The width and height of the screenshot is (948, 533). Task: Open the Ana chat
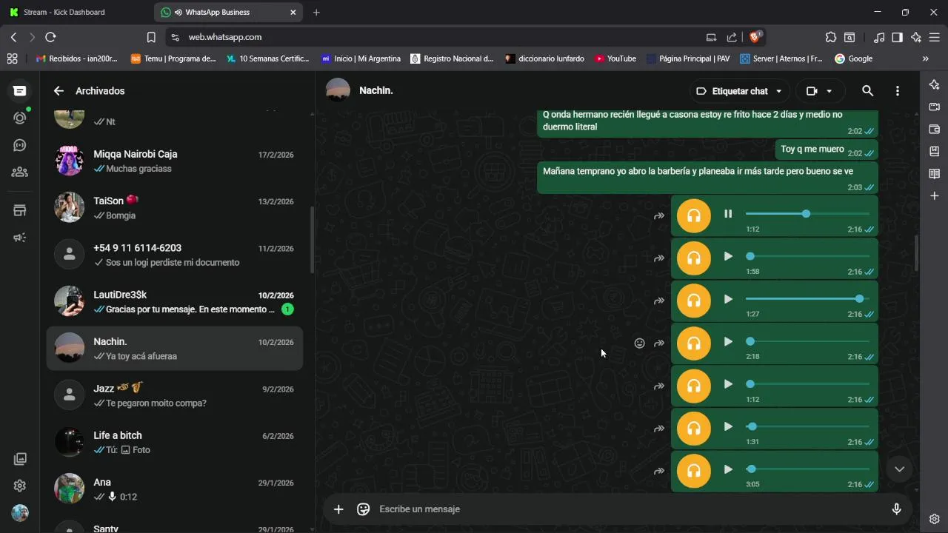tap(175, 489)
